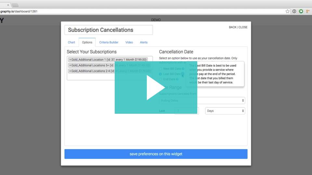Viewport: 312px width, 175px height.
Task: Click the Gold_Additional Location 1 tag text
Action: point(109,60)
